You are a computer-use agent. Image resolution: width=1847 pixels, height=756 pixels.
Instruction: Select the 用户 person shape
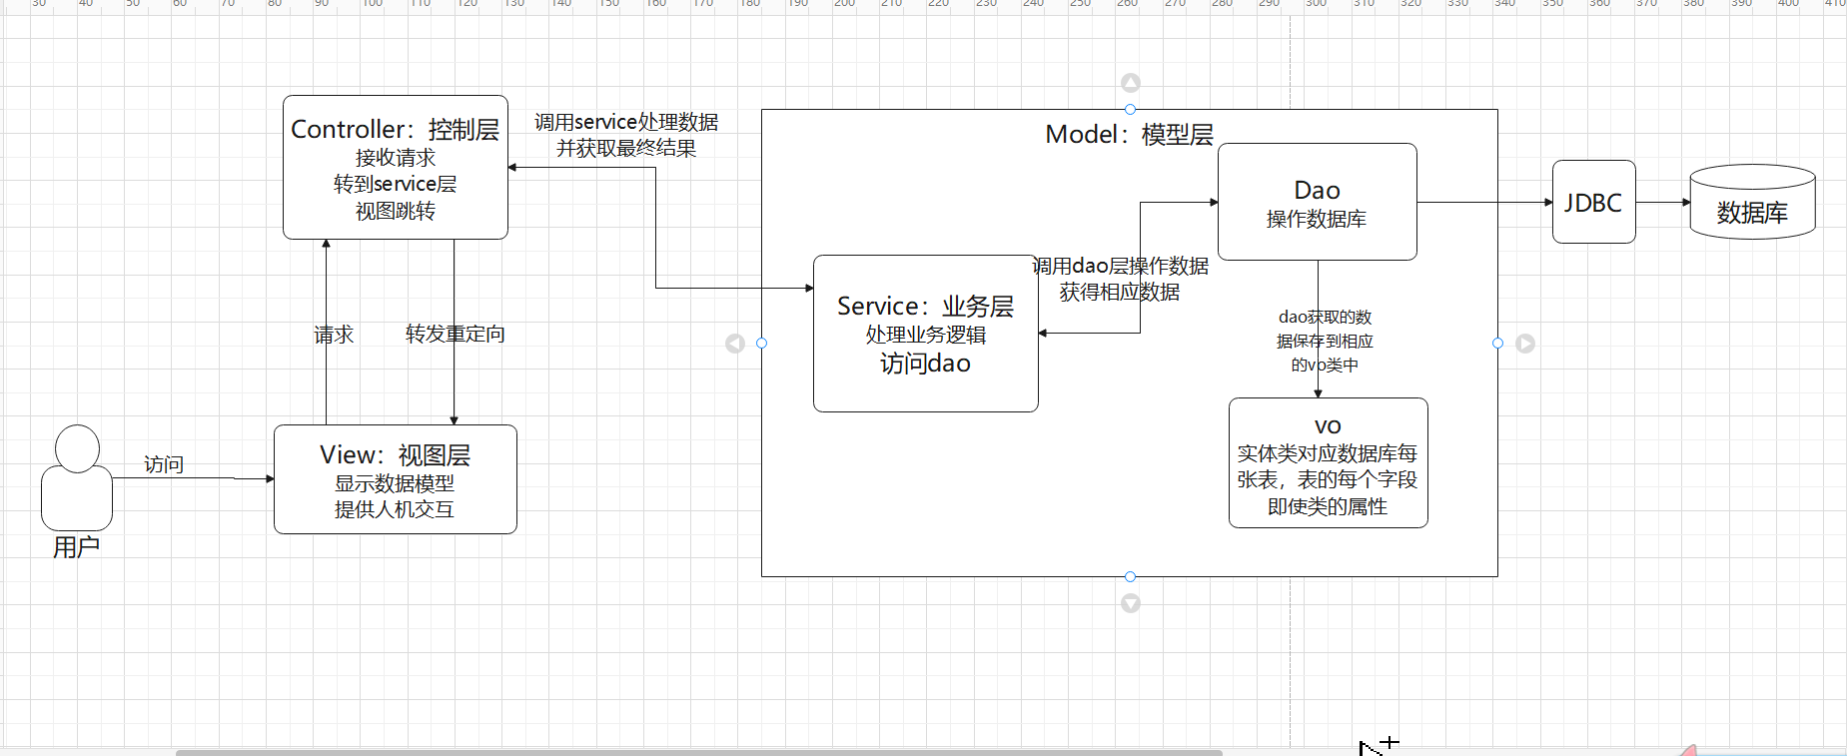click(x=77, y=477)
